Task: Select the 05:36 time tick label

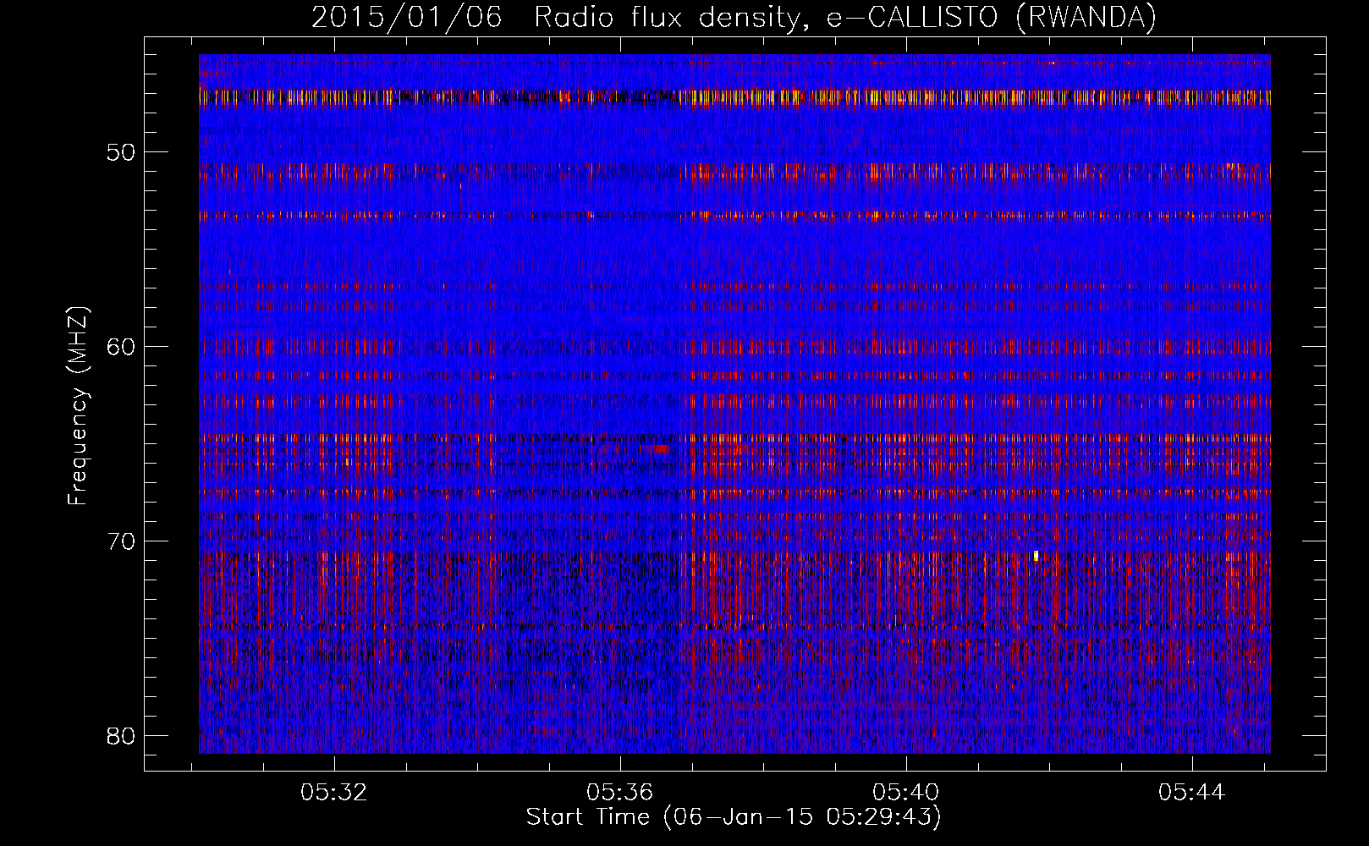Action: click(x=620, y=792)
